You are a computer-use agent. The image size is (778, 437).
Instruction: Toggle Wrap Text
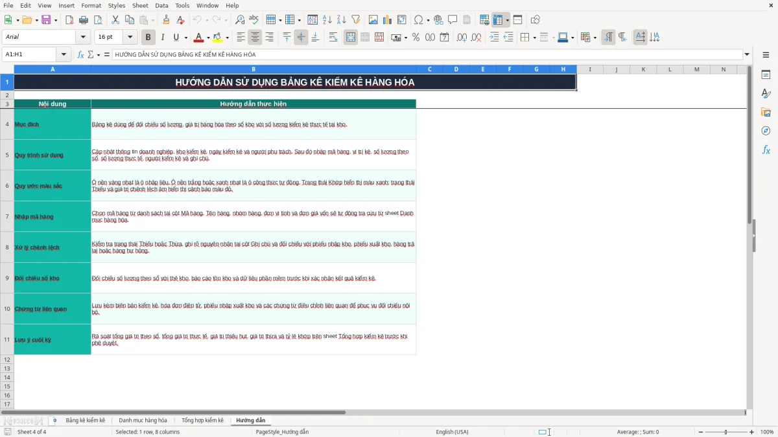[x=333, y=38]
